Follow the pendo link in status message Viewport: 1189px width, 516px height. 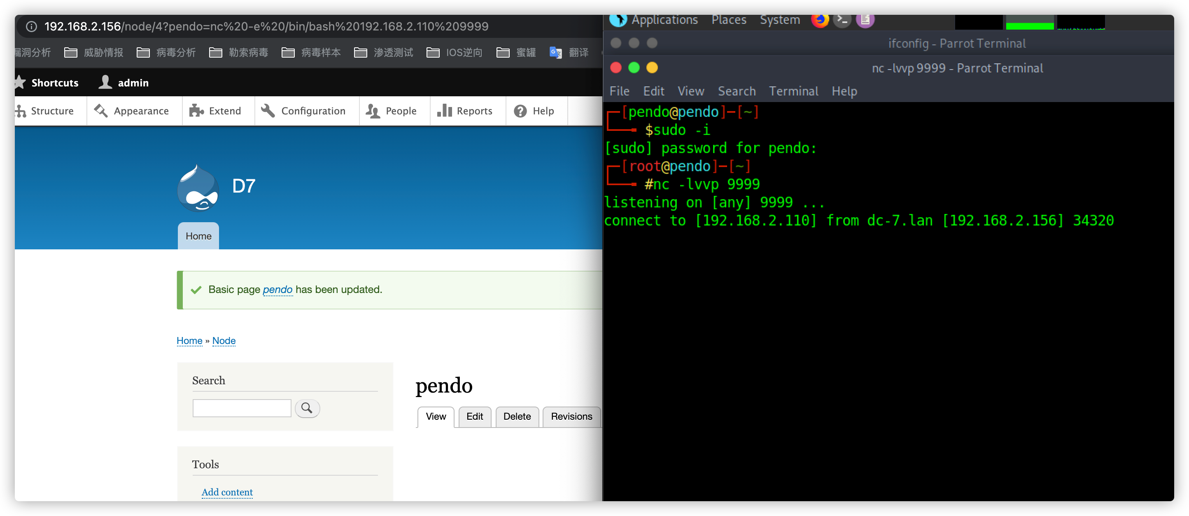(277, 289)
